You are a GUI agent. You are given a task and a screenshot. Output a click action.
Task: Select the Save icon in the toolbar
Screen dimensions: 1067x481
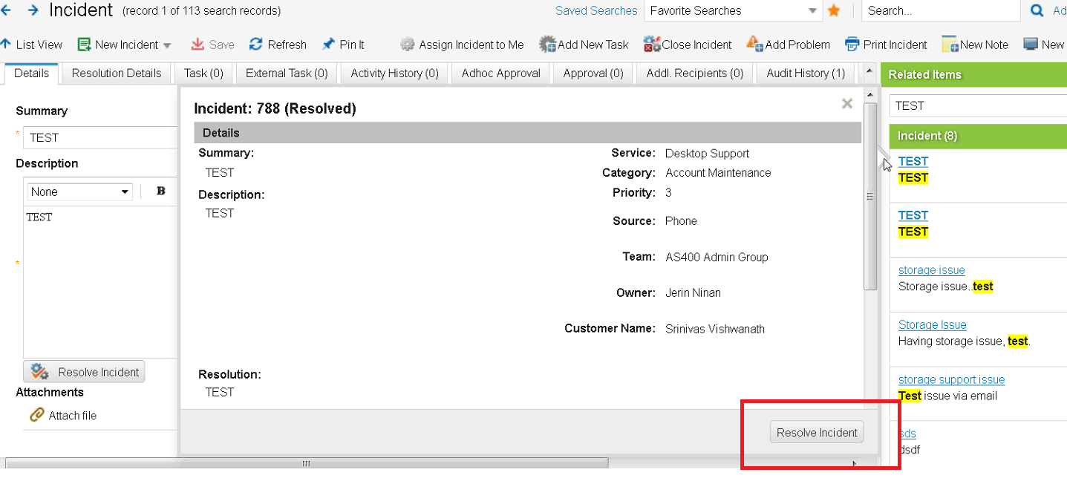196,44
